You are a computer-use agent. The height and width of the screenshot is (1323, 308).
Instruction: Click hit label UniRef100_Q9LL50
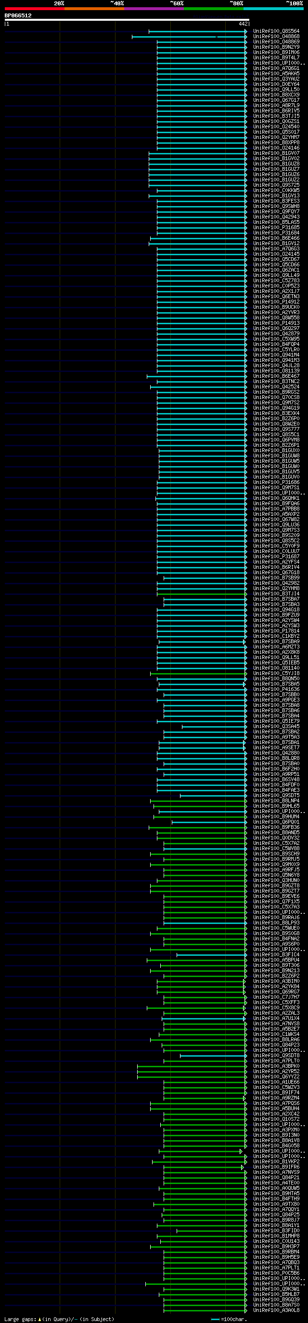(276, 90)
